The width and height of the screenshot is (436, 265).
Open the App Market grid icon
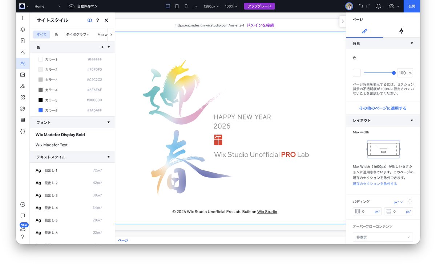[x=23, y=97]
